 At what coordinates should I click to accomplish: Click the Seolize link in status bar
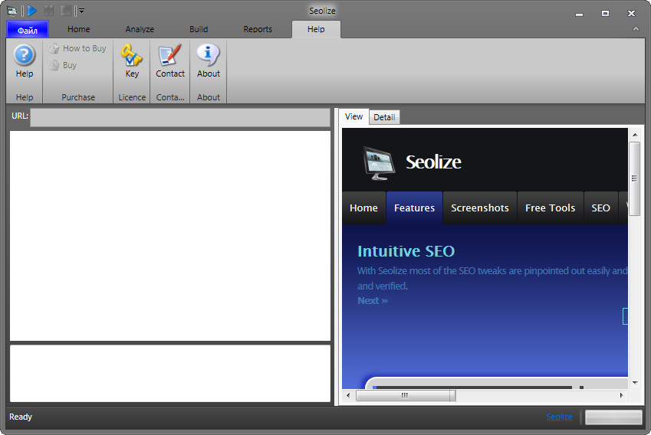point(559,417)
